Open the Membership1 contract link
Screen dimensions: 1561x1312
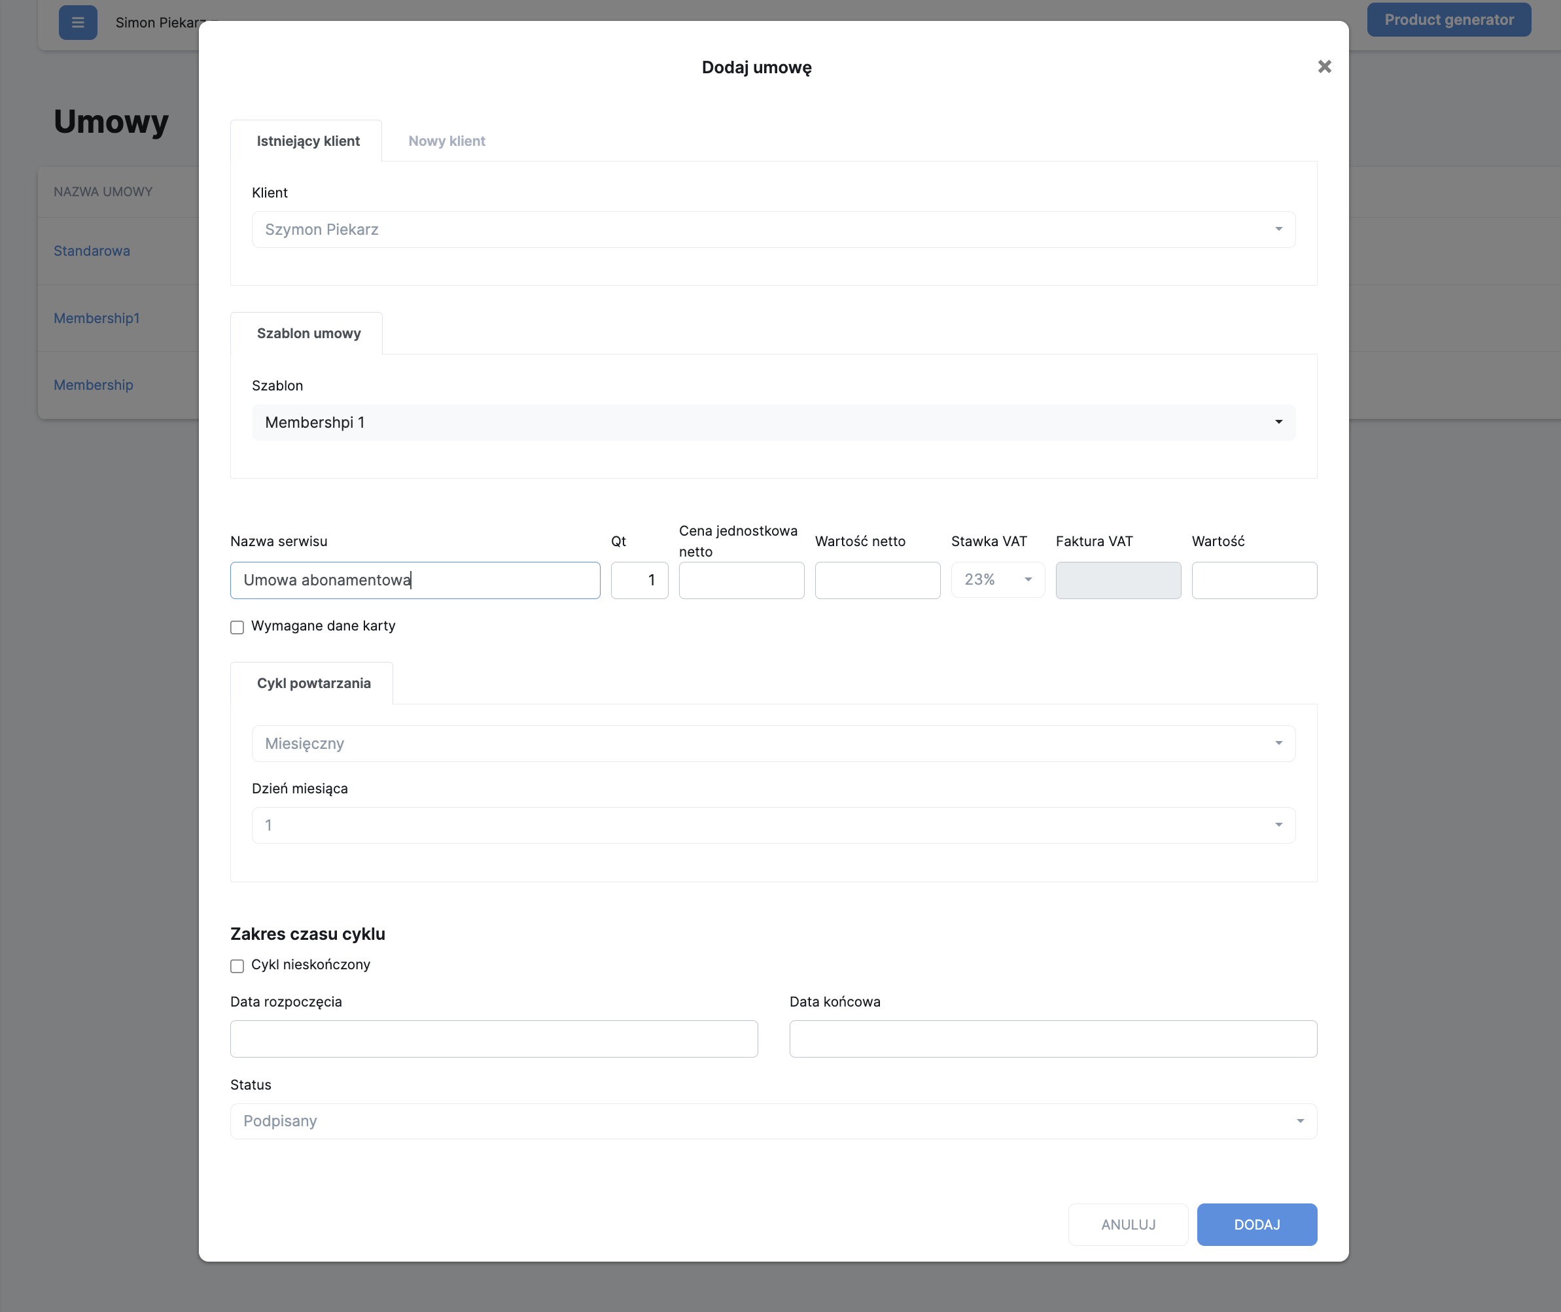click(97, 319)
